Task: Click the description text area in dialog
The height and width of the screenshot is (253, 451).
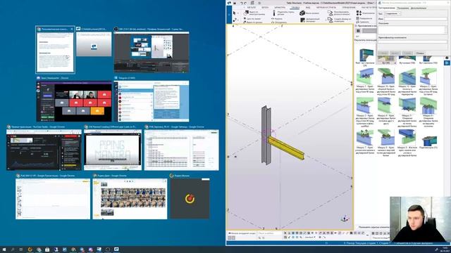Action: click(412, 30)
